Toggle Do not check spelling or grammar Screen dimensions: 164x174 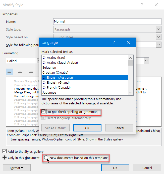43,112
